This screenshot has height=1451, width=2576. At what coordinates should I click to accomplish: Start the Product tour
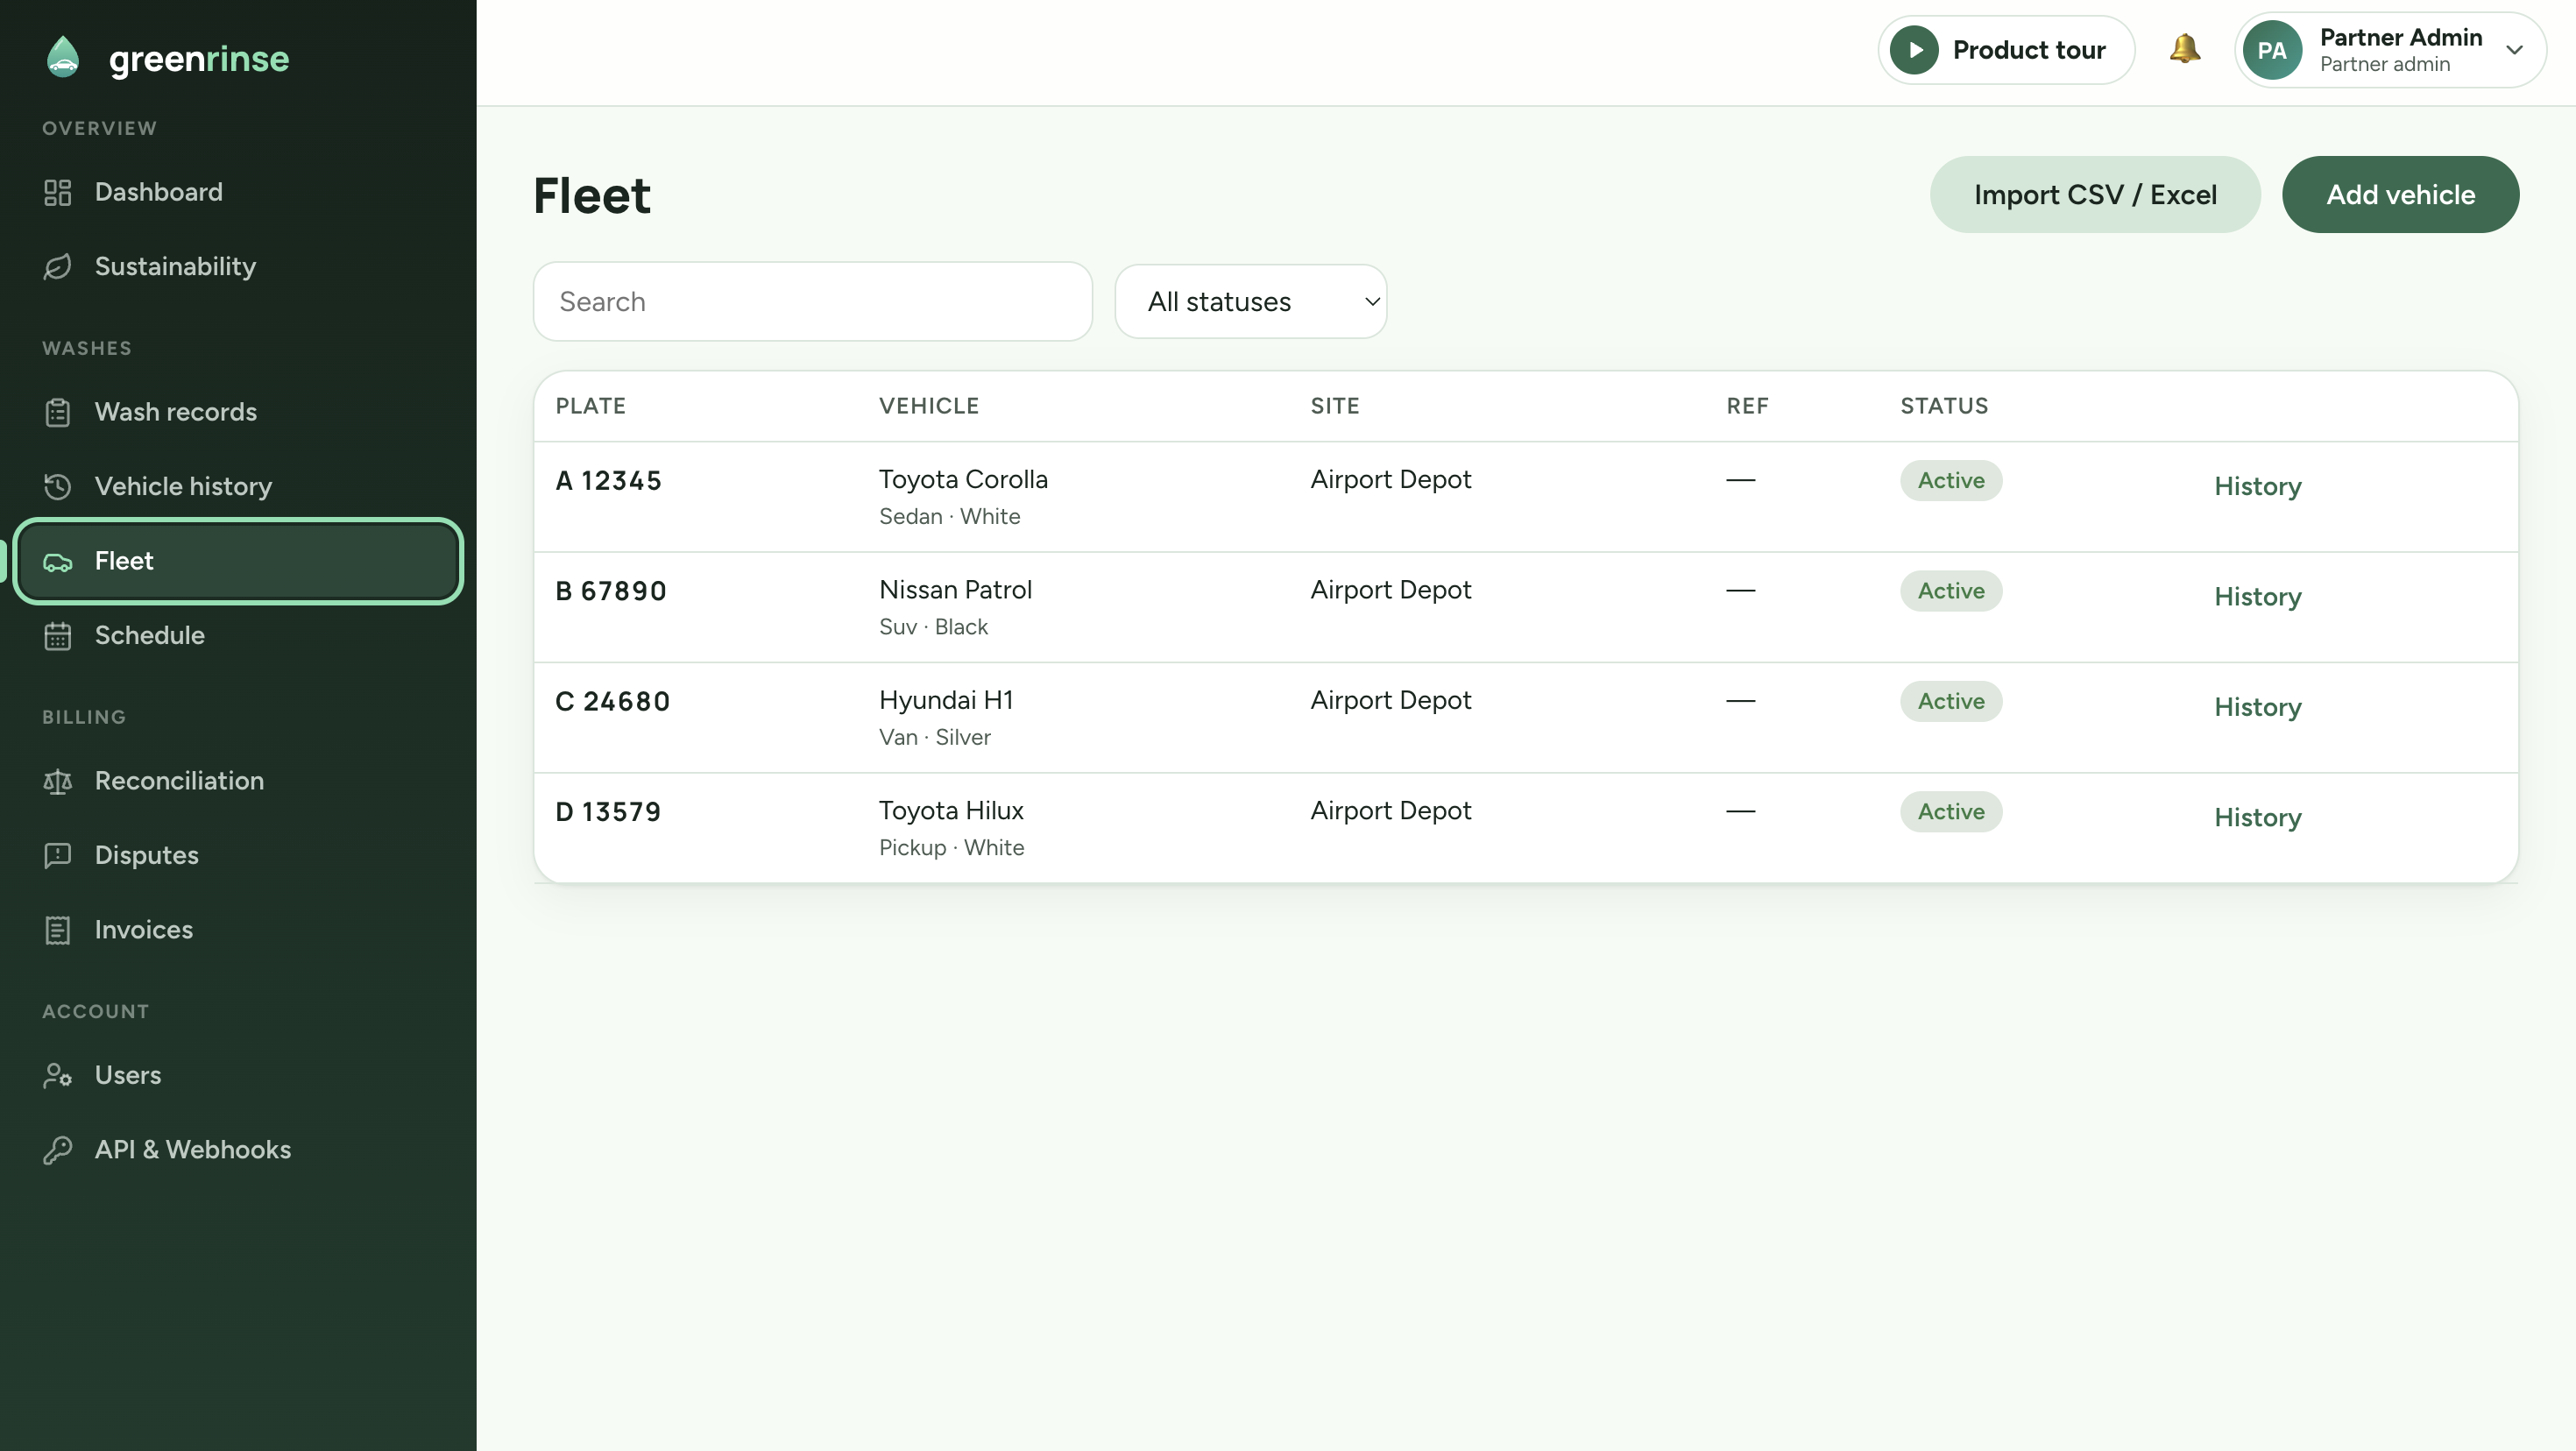(x=2006, y=50)
